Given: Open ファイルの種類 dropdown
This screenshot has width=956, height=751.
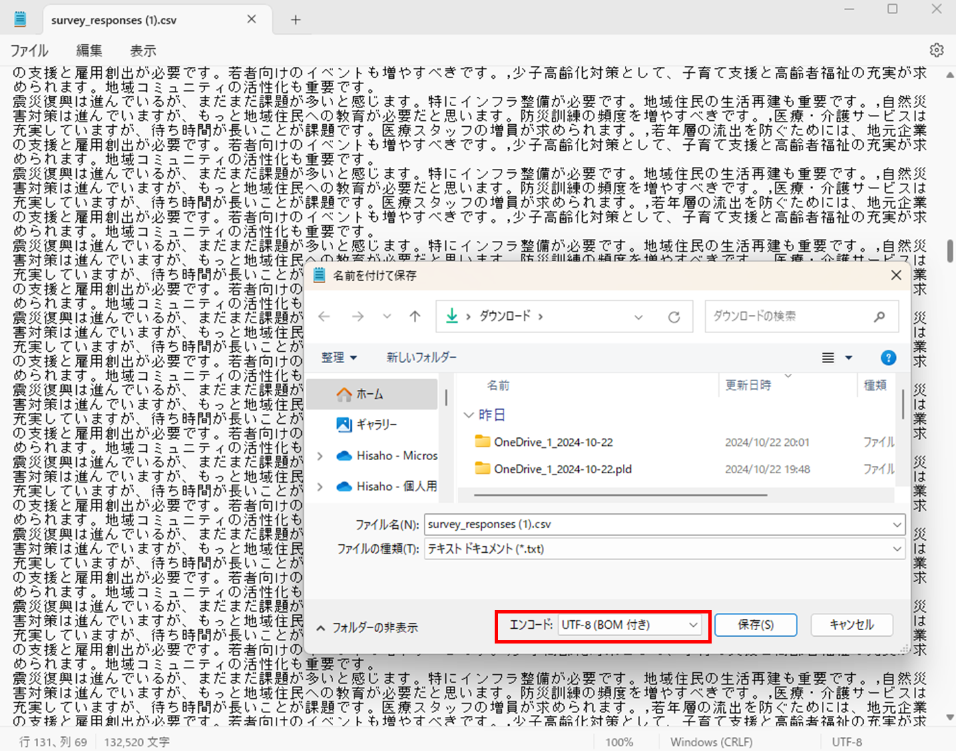Looking at the screenshot, I should click(665, 549).
